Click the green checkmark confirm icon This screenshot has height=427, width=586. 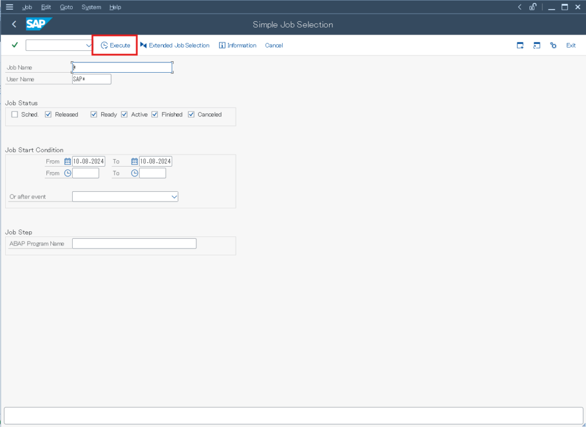[x=14, y=45]
